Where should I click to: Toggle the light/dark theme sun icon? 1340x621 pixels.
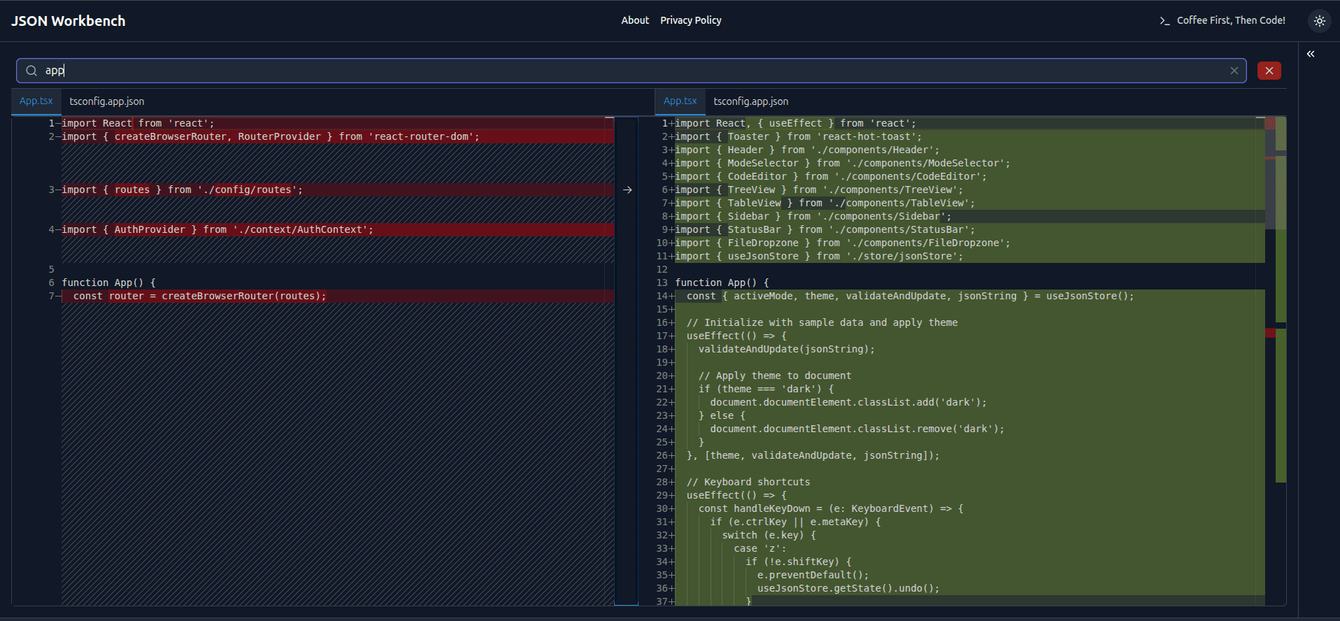[1319, 21]
